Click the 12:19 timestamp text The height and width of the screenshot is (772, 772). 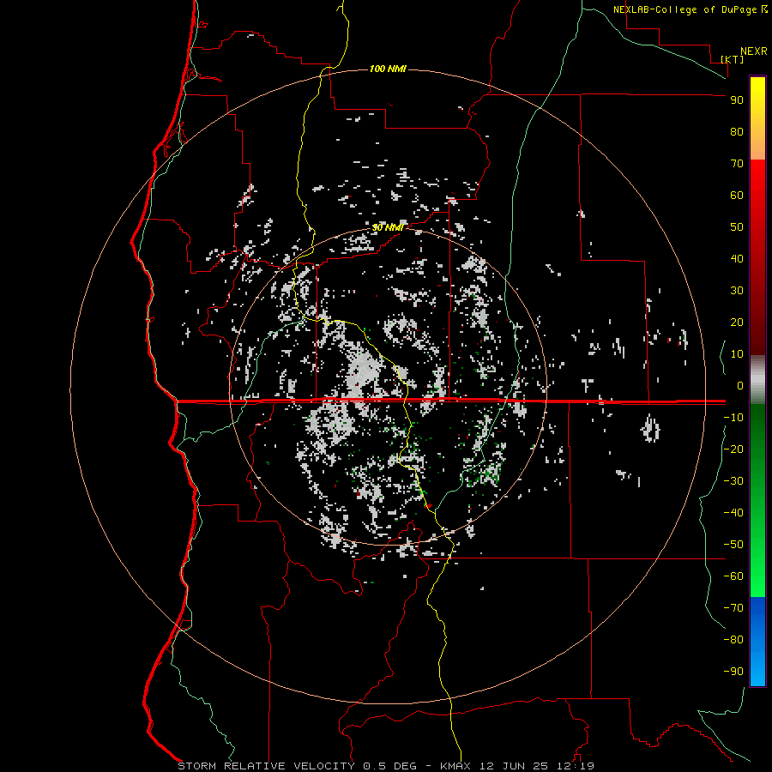pyautogui.click(x=576, y=766)
